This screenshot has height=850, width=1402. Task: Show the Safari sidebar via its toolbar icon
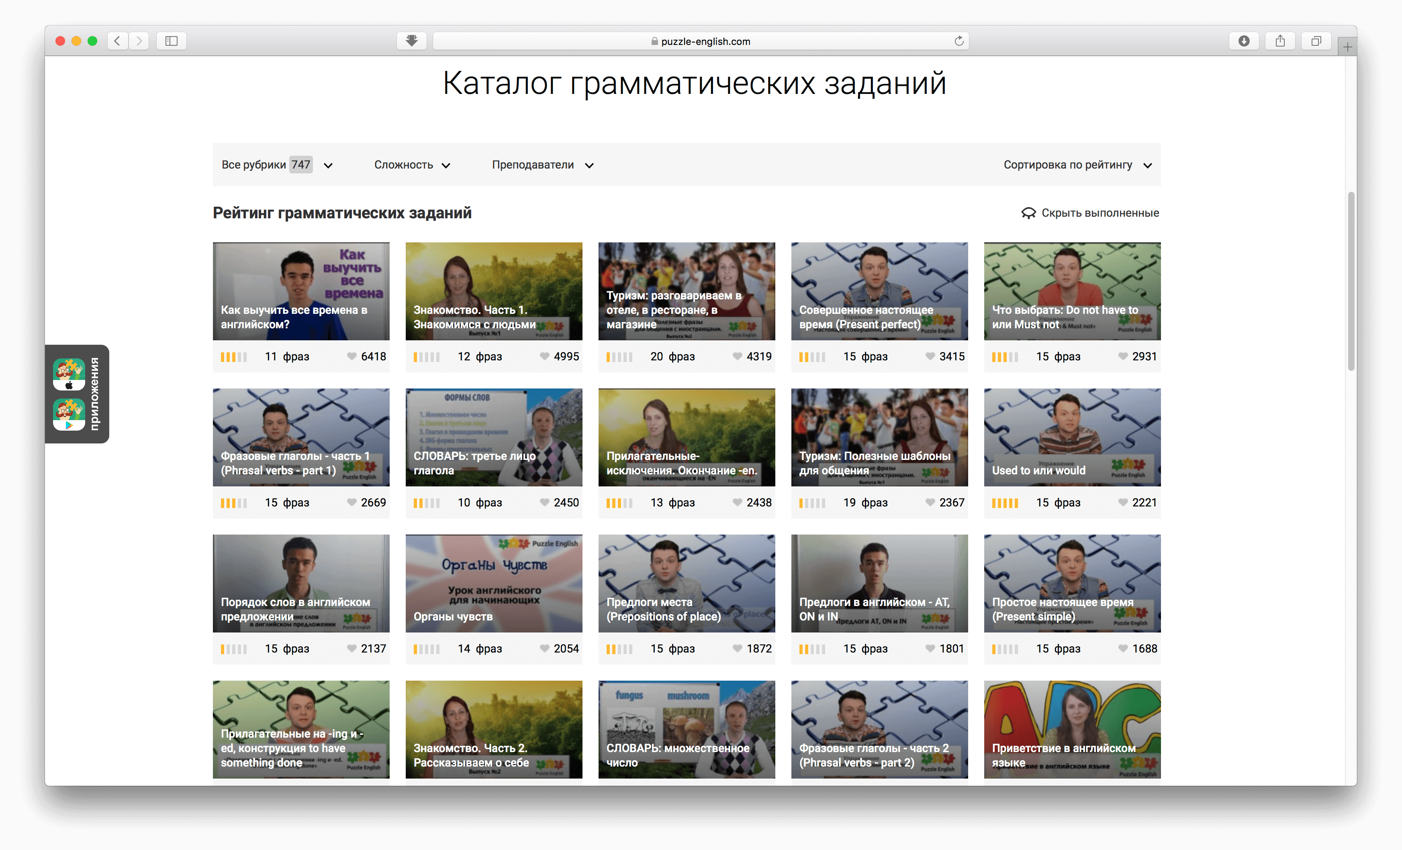[x=171, y=41]
